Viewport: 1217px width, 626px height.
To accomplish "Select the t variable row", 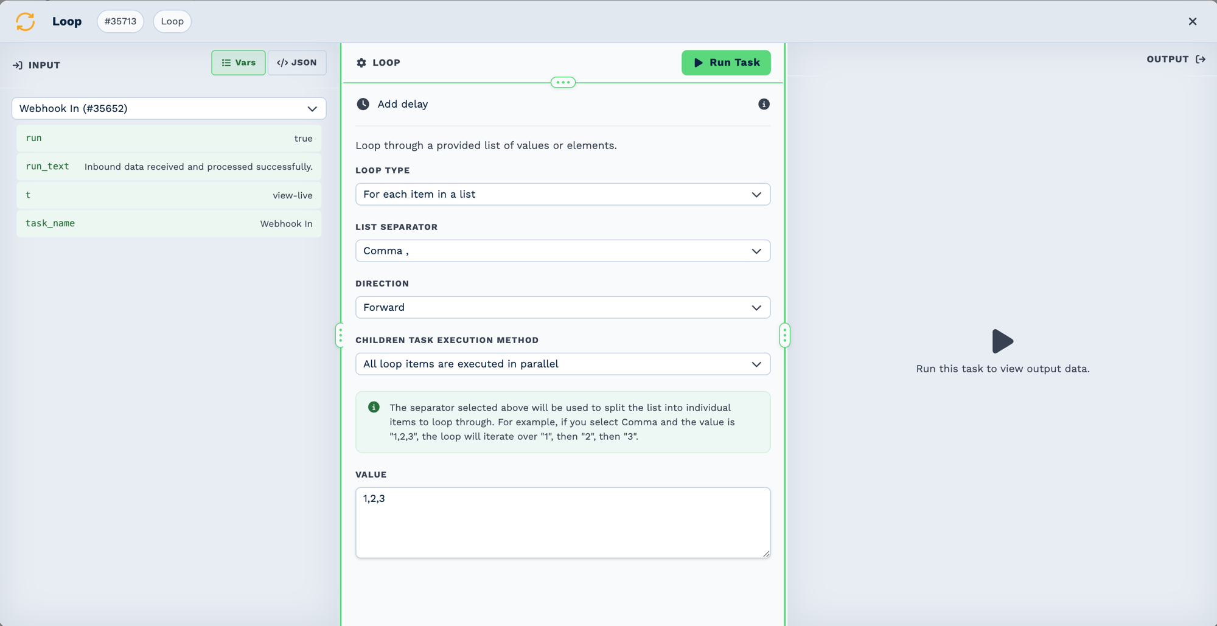I will click(x=169, y=195).
